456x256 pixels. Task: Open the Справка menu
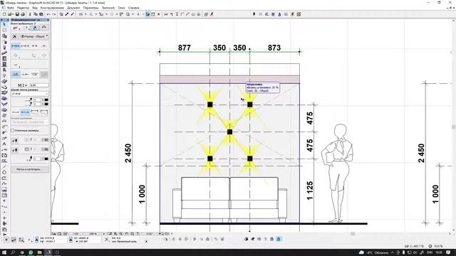point(133,8)
